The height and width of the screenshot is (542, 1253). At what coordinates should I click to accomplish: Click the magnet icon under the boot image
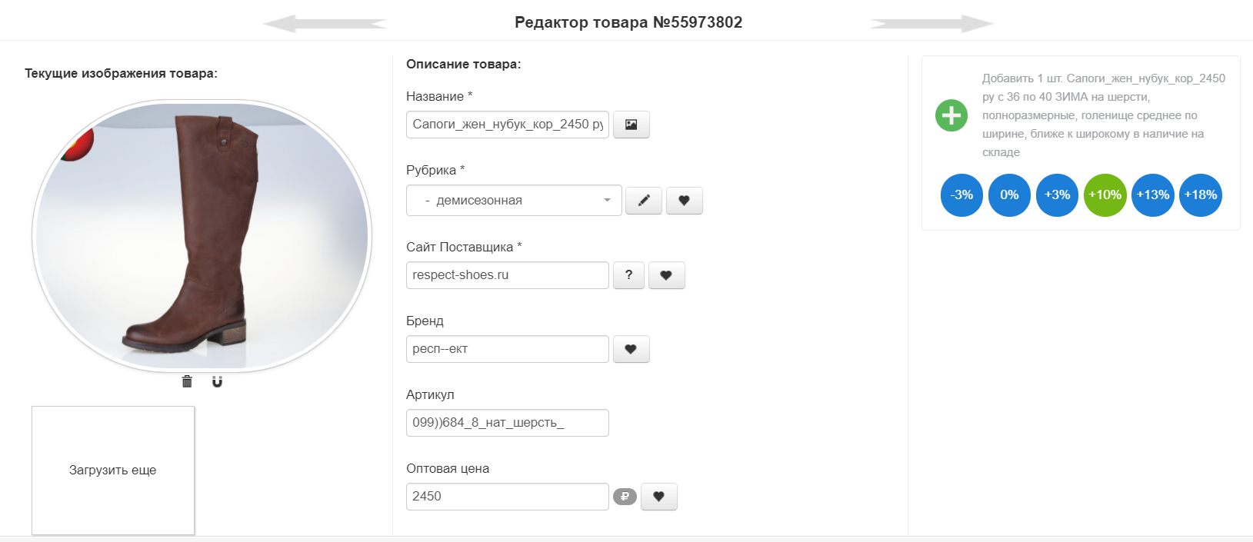217,381
